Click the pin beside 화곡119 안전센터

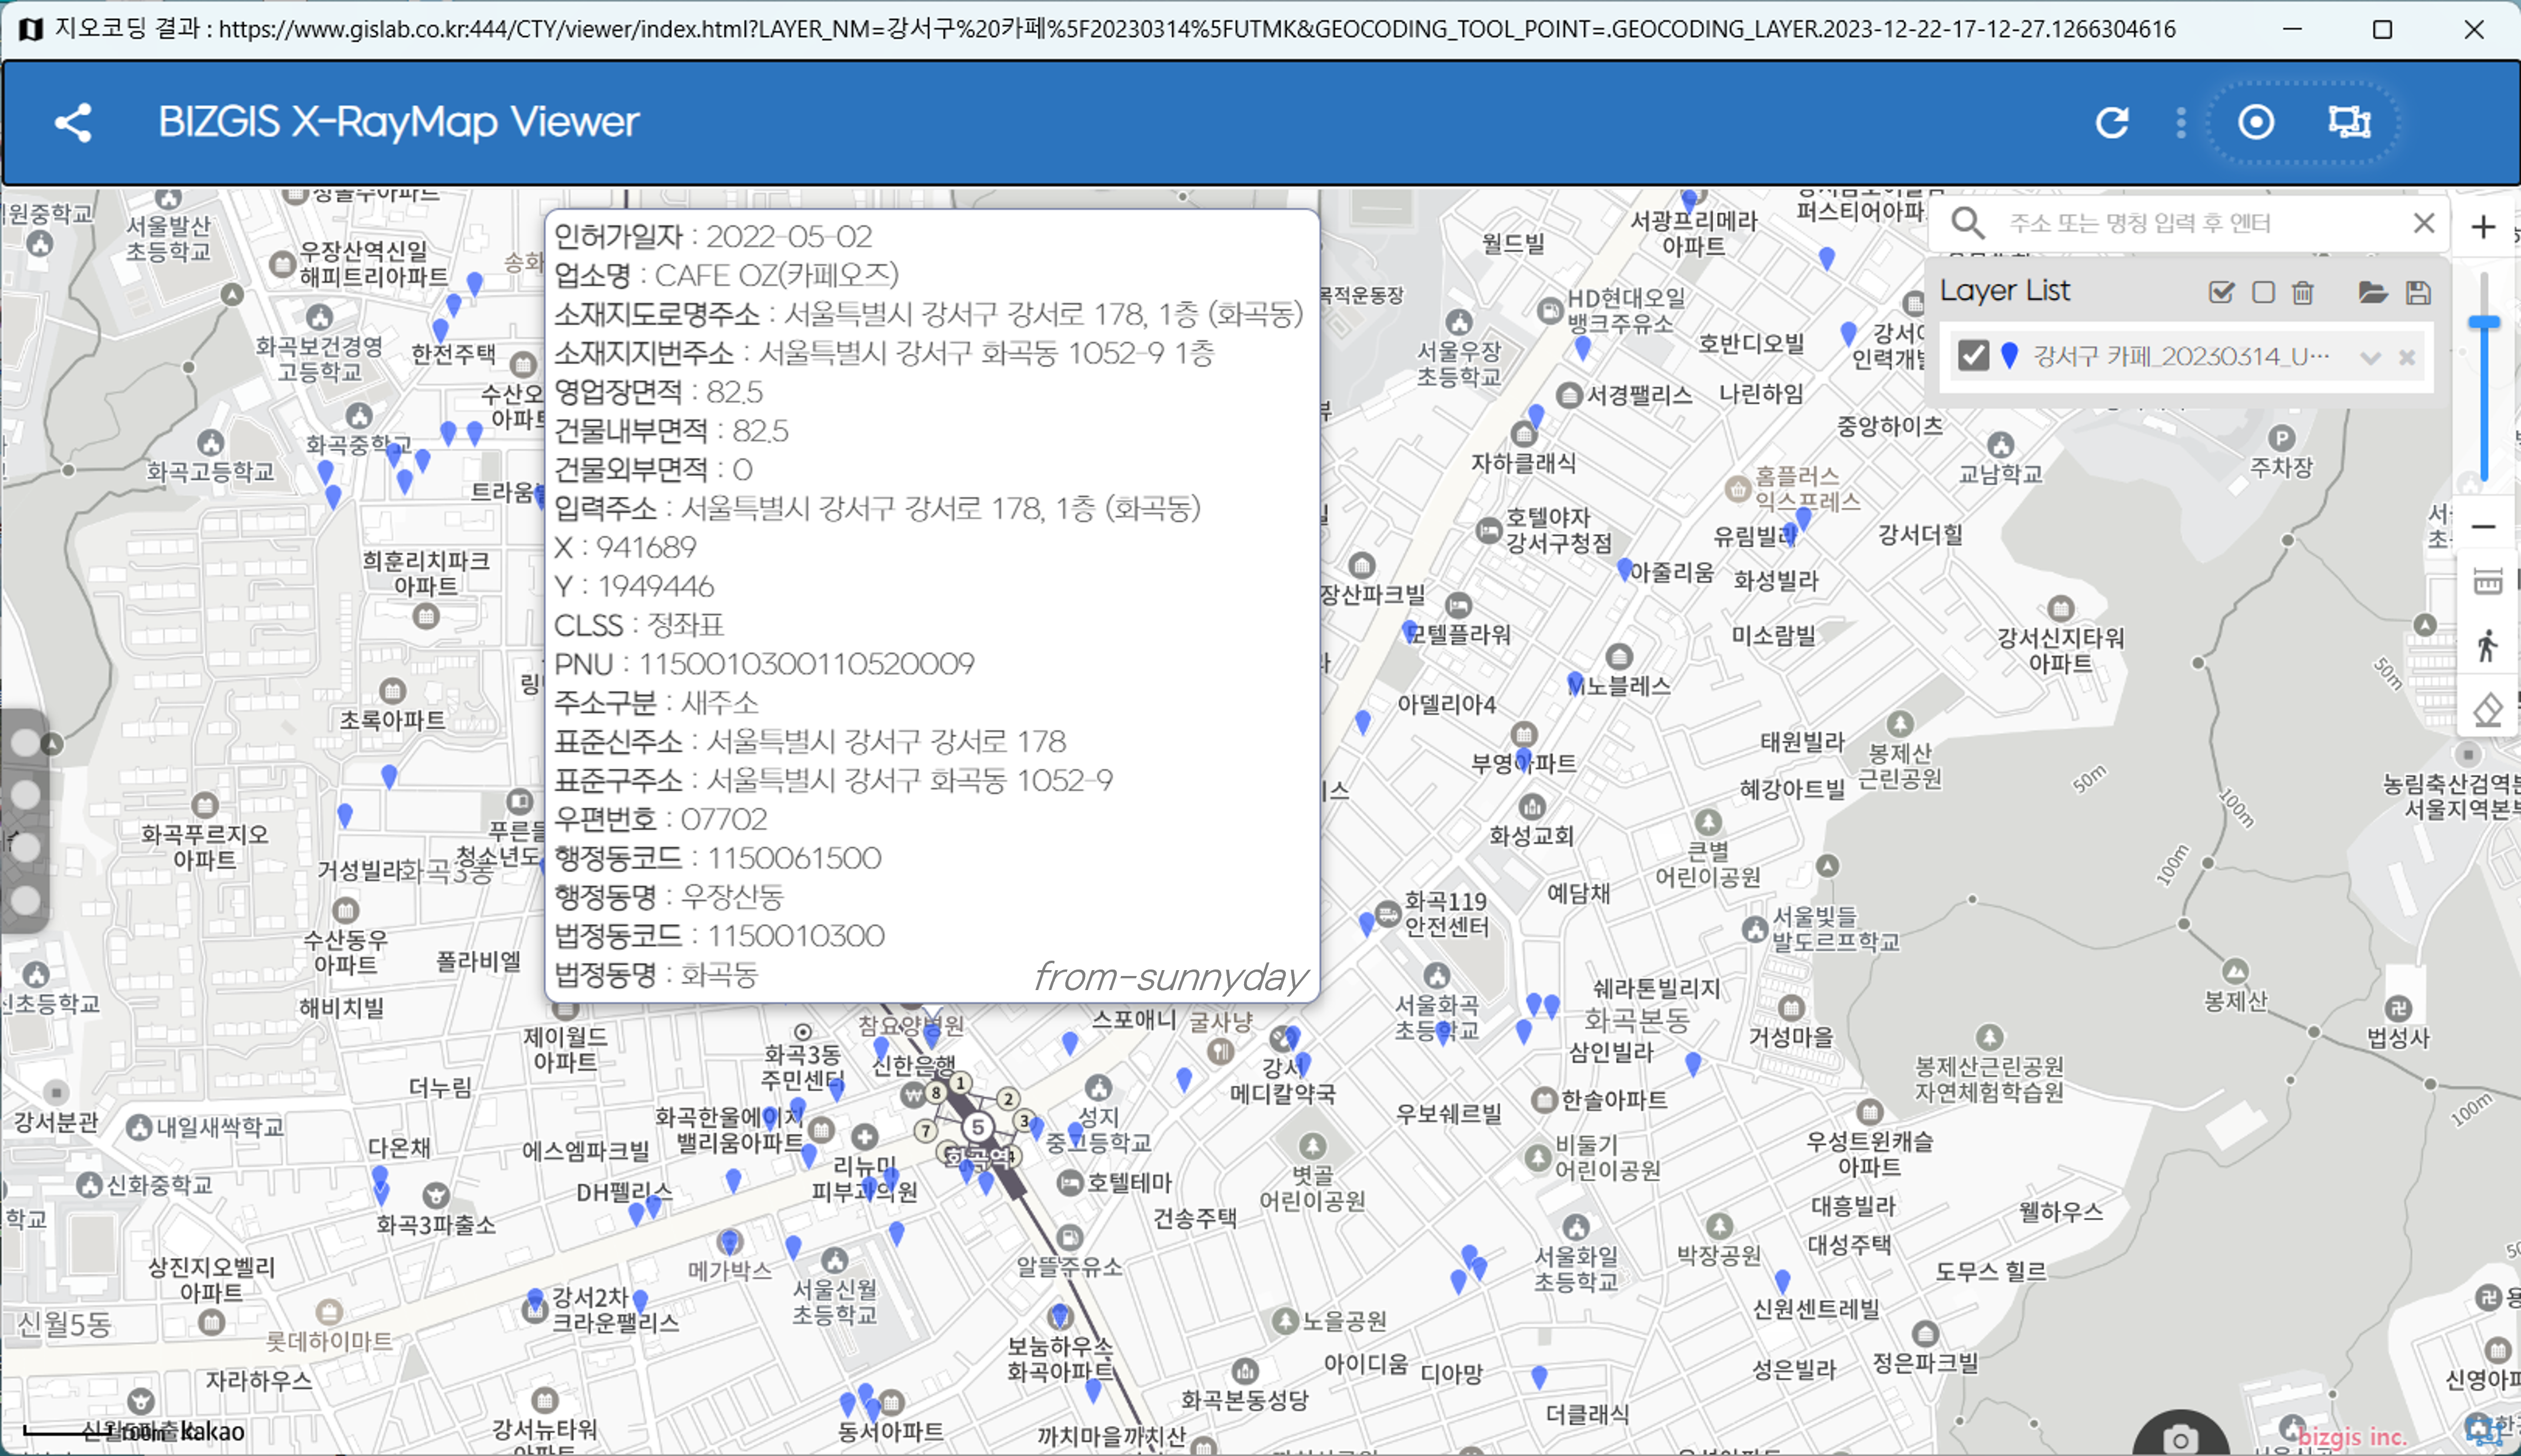click(1367, 924)
